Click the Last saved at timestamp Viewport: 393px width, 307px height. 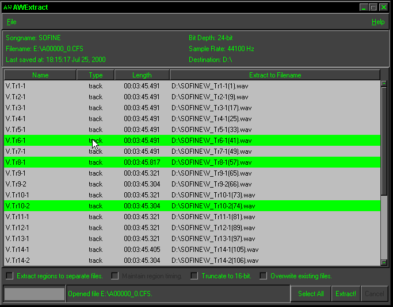click(56, 60)
